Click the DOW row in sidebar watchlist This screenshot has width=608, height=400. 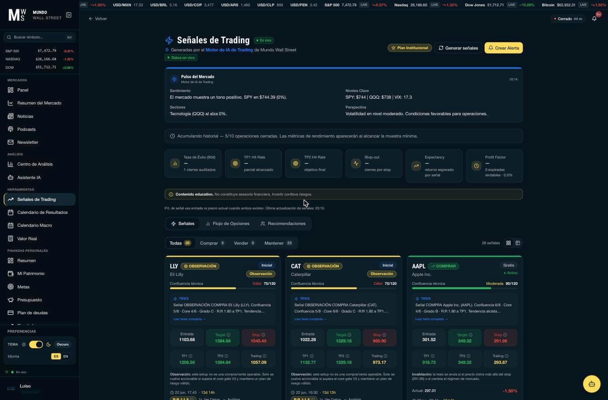[39, 67]
